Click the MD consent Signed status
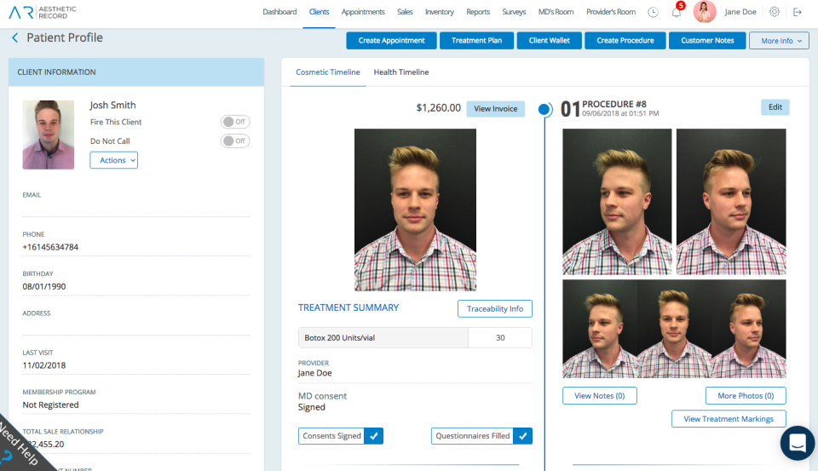 pyautogui.click(x=312, y=407)
